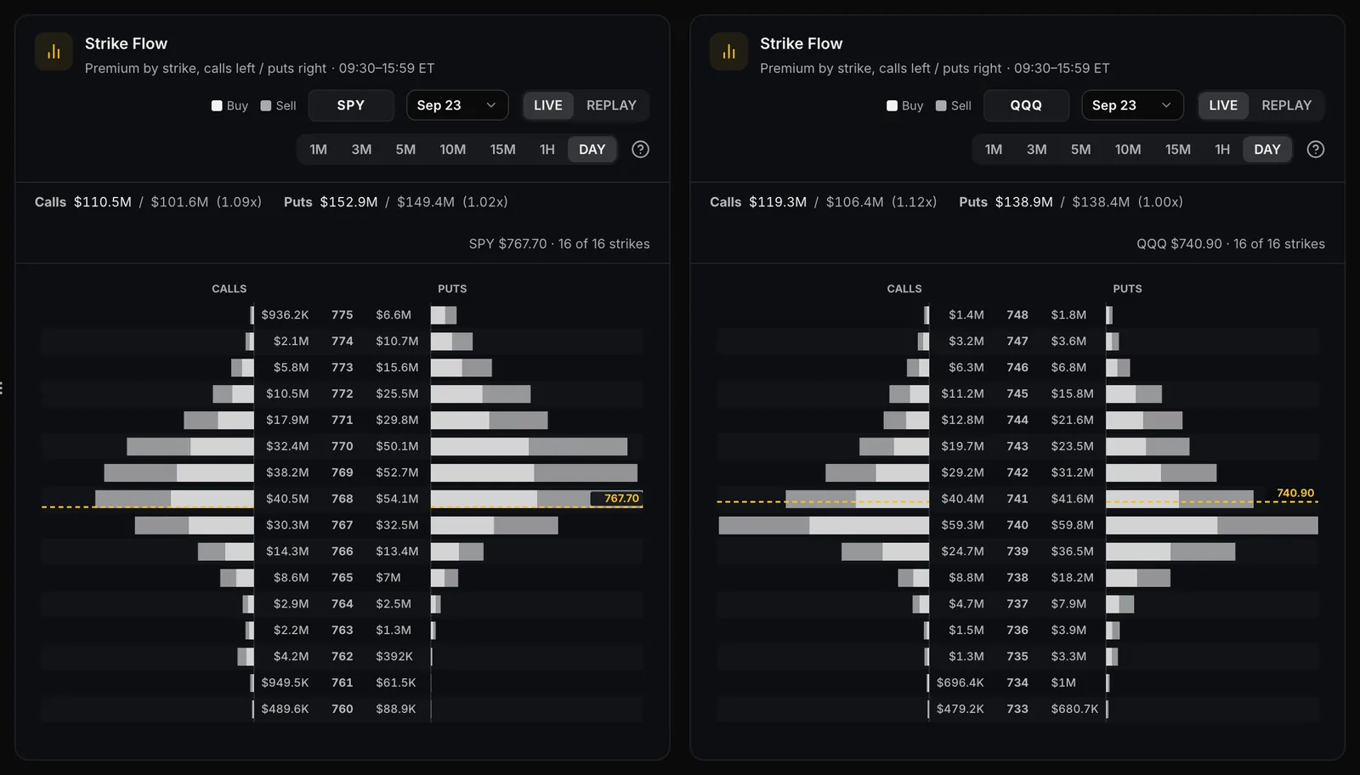
Task: Toggle Sell legend in QQQ panel
Action: 953,105
